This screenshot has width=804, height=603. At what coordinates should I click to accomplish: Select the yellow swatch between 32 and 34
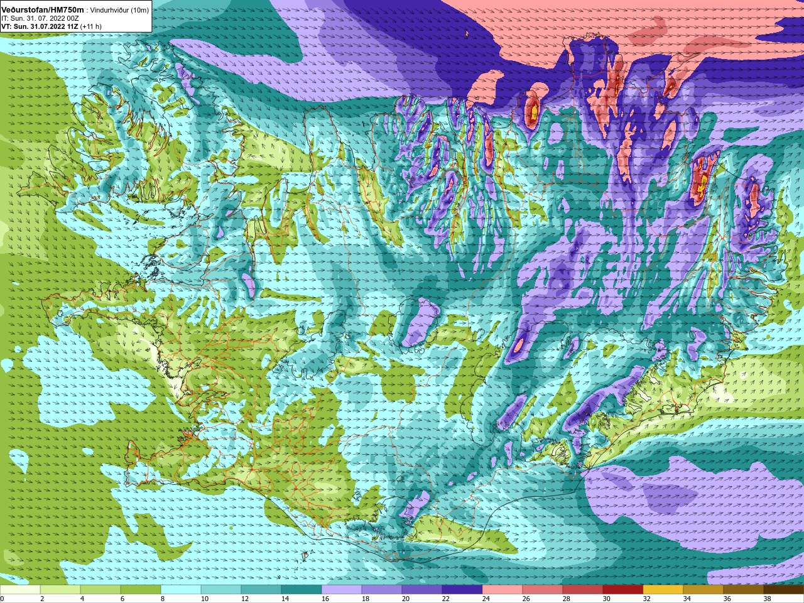(663, 590)
